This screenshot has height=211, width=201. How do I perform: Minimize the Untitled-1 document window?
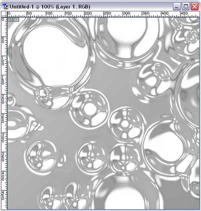pos(176,7)
